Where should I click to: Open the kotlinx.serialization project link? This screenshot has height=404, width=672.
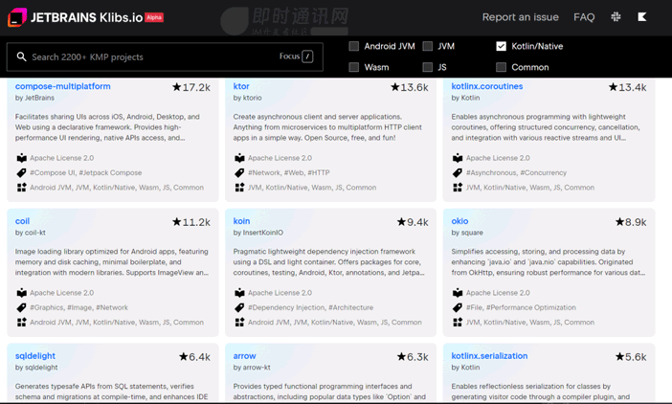click(489, 356)
